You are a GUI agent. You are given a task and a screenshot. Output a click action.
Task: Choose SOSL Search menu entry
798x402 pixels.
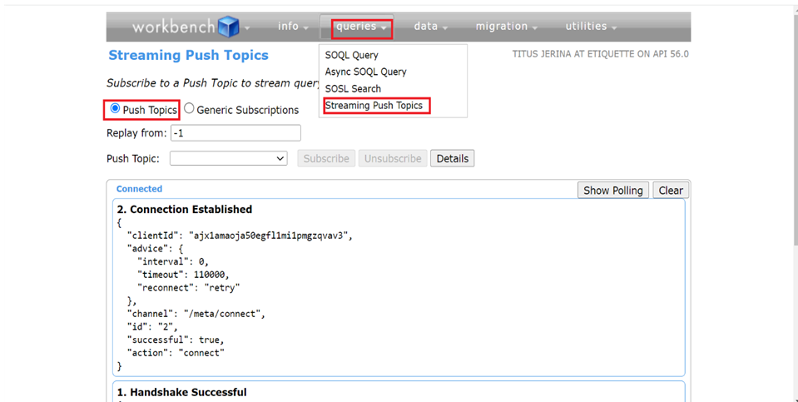[353, 88]
